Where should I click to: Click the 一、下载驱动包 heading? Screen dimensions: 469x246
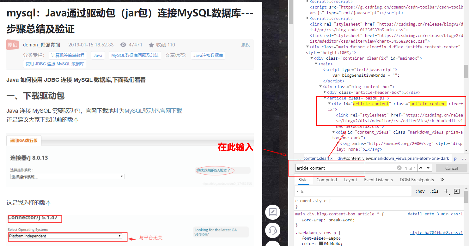pyautogui.click(x=35, y=96)
